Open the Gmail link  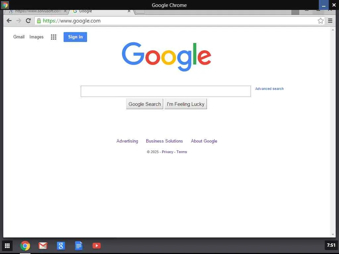tap(19, 37)
